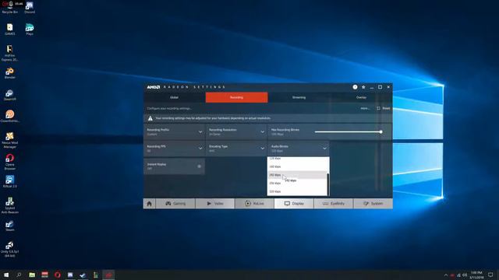Screen dimensions: 499x280
Task: Choose 160 kbps in the bitrate list
Action: click(x=296, y=166)
